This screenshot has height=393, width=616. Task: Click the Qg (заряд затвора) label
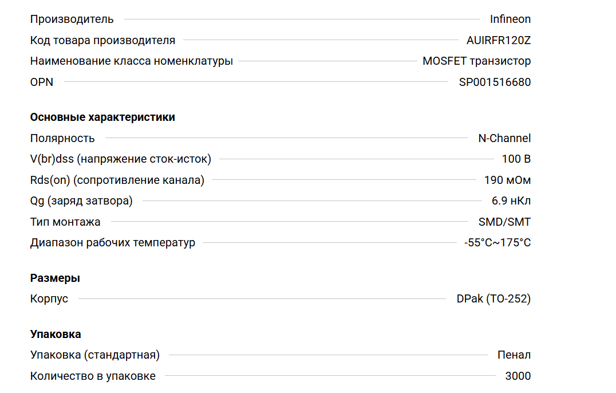81,201
